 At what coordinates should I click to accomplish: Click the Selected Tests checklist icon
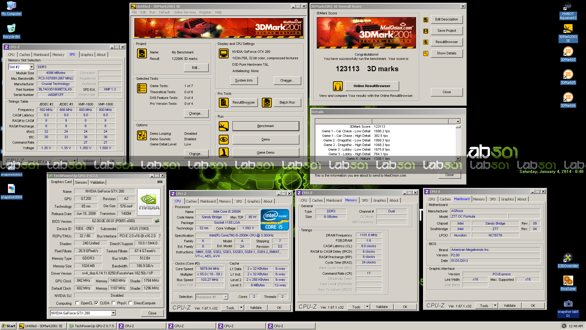click(142, 88)
